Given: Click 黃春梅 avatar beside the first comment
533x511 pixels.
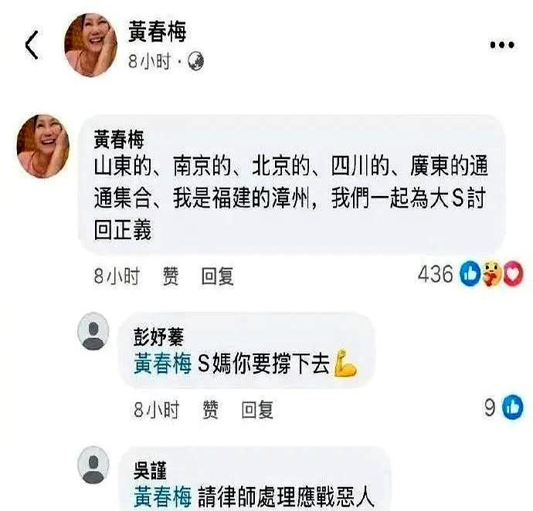Looking at the screenshot, I should coord(43,146).
